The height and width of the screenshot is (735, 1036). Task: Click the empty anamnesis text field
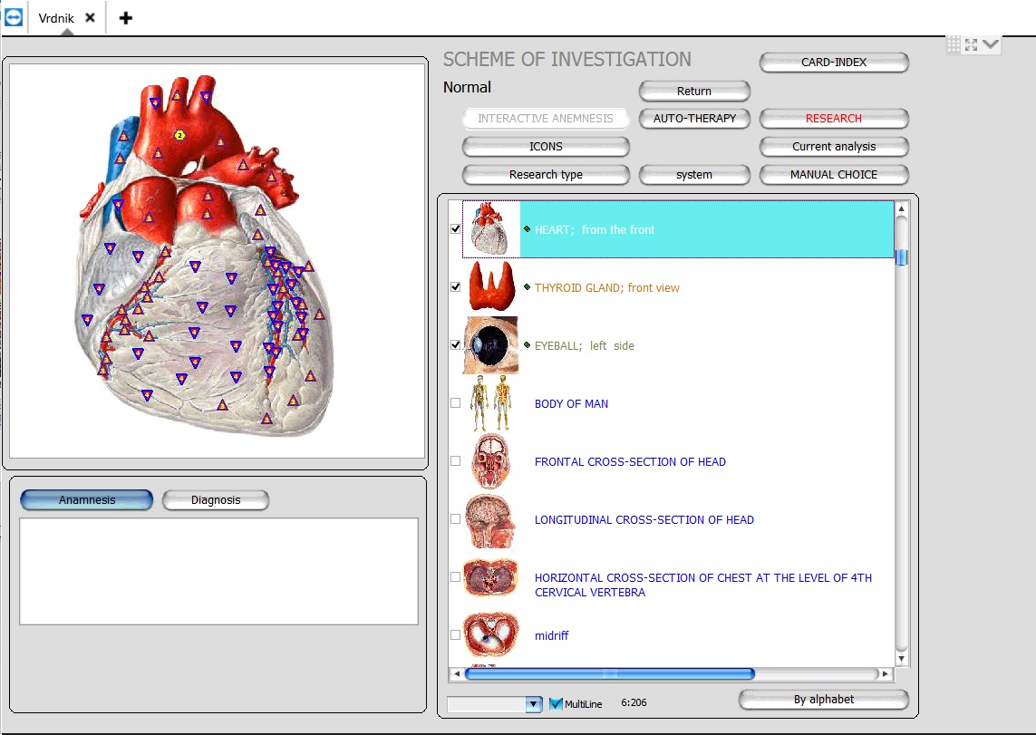[218, 571]
